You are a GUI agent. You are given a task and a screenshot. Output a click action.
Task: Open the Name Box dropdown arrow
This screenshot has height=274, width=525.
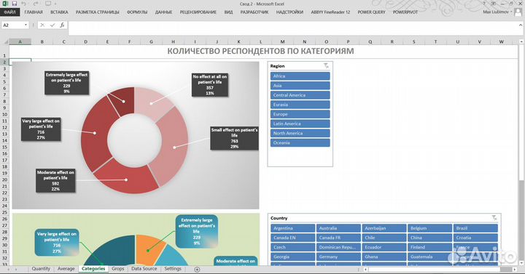(x=26, y=25)
